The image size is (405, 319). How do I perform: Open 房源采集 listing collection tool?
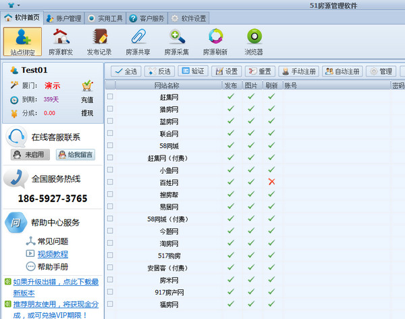click(x=177, y=41)
